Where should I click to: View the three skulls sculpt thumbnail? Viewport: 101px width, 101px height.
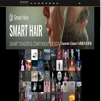tap(59, 87)
